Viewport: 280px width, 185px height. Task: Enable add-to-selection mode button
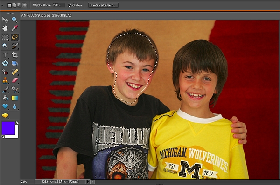(x=14, y=5)
